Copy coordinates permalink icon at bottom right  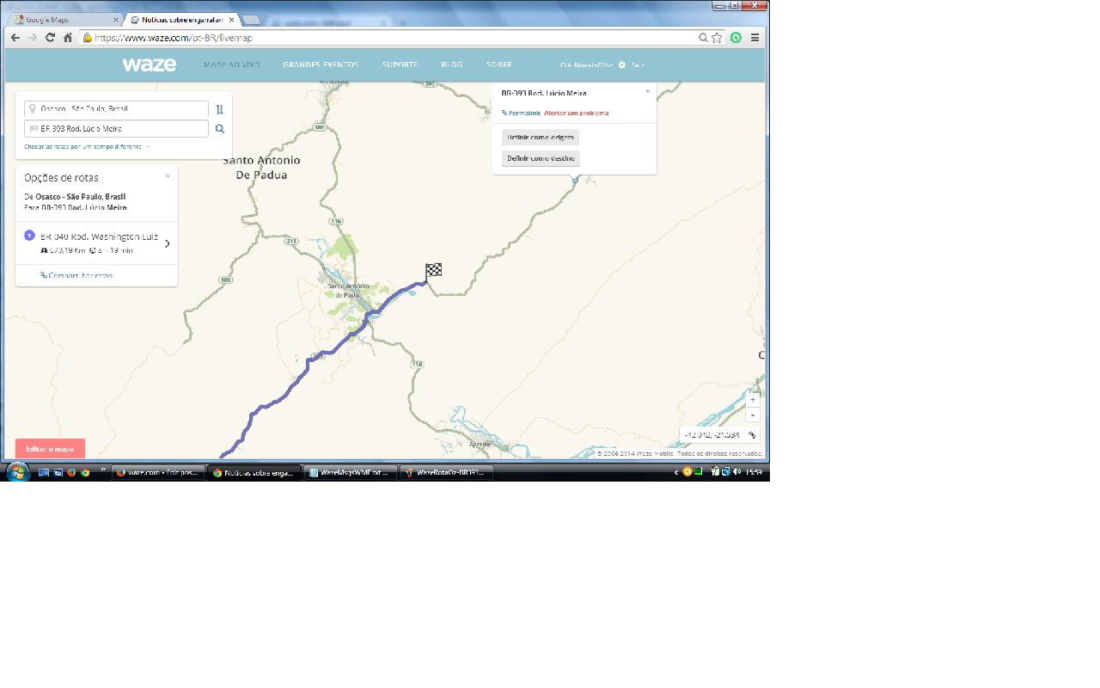pos(752,435)
